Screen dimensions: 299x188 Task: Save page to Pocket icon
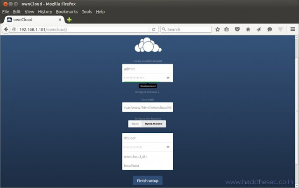coord(237,29)
